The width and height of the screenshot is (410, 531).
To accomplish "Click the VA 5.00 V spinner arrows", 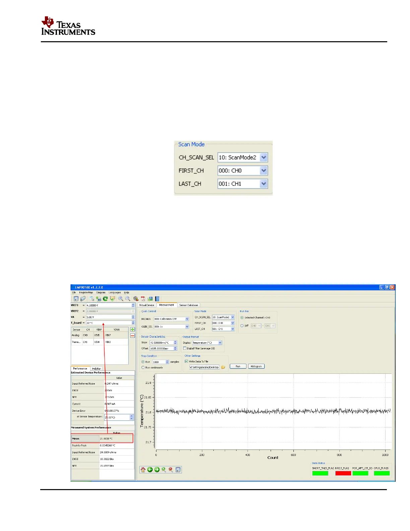I will coord(133,317).
